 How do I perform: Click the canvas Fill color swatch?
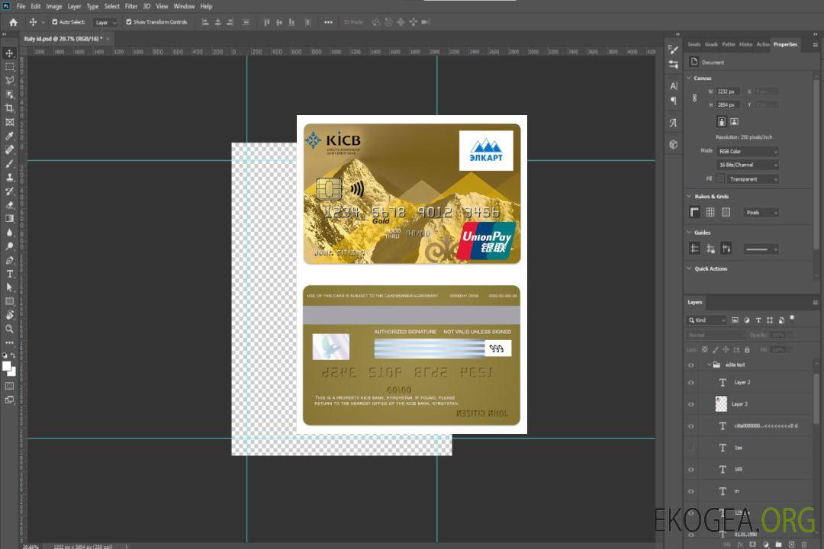(x=720, y=179)
